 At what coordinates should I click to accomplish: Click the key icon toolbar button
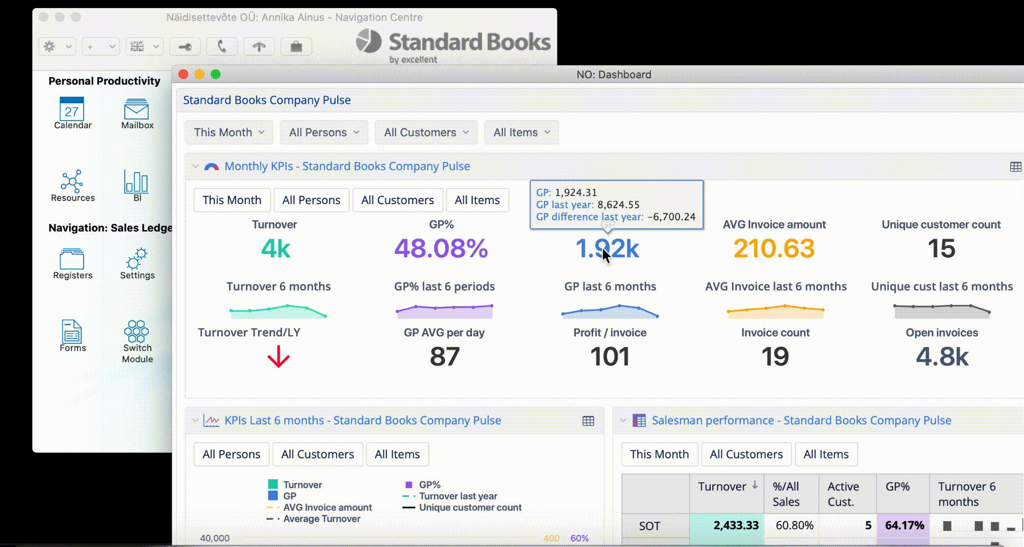click(x=185, y=47)
